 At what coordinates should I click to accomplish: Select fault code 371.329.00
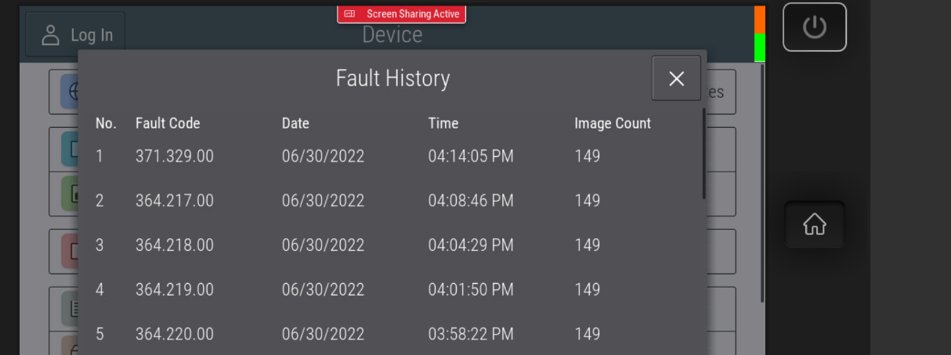click(174, 156)
